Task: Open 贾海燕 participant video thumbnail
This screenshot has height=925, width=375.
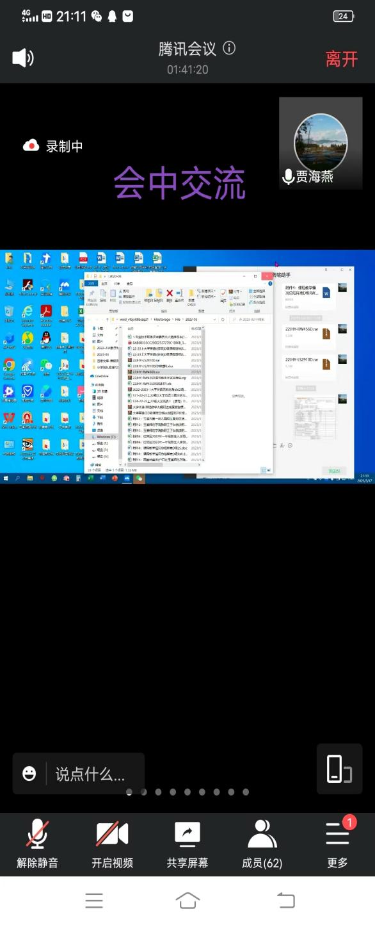Action: pyautogui.click(x=321, y=142)
